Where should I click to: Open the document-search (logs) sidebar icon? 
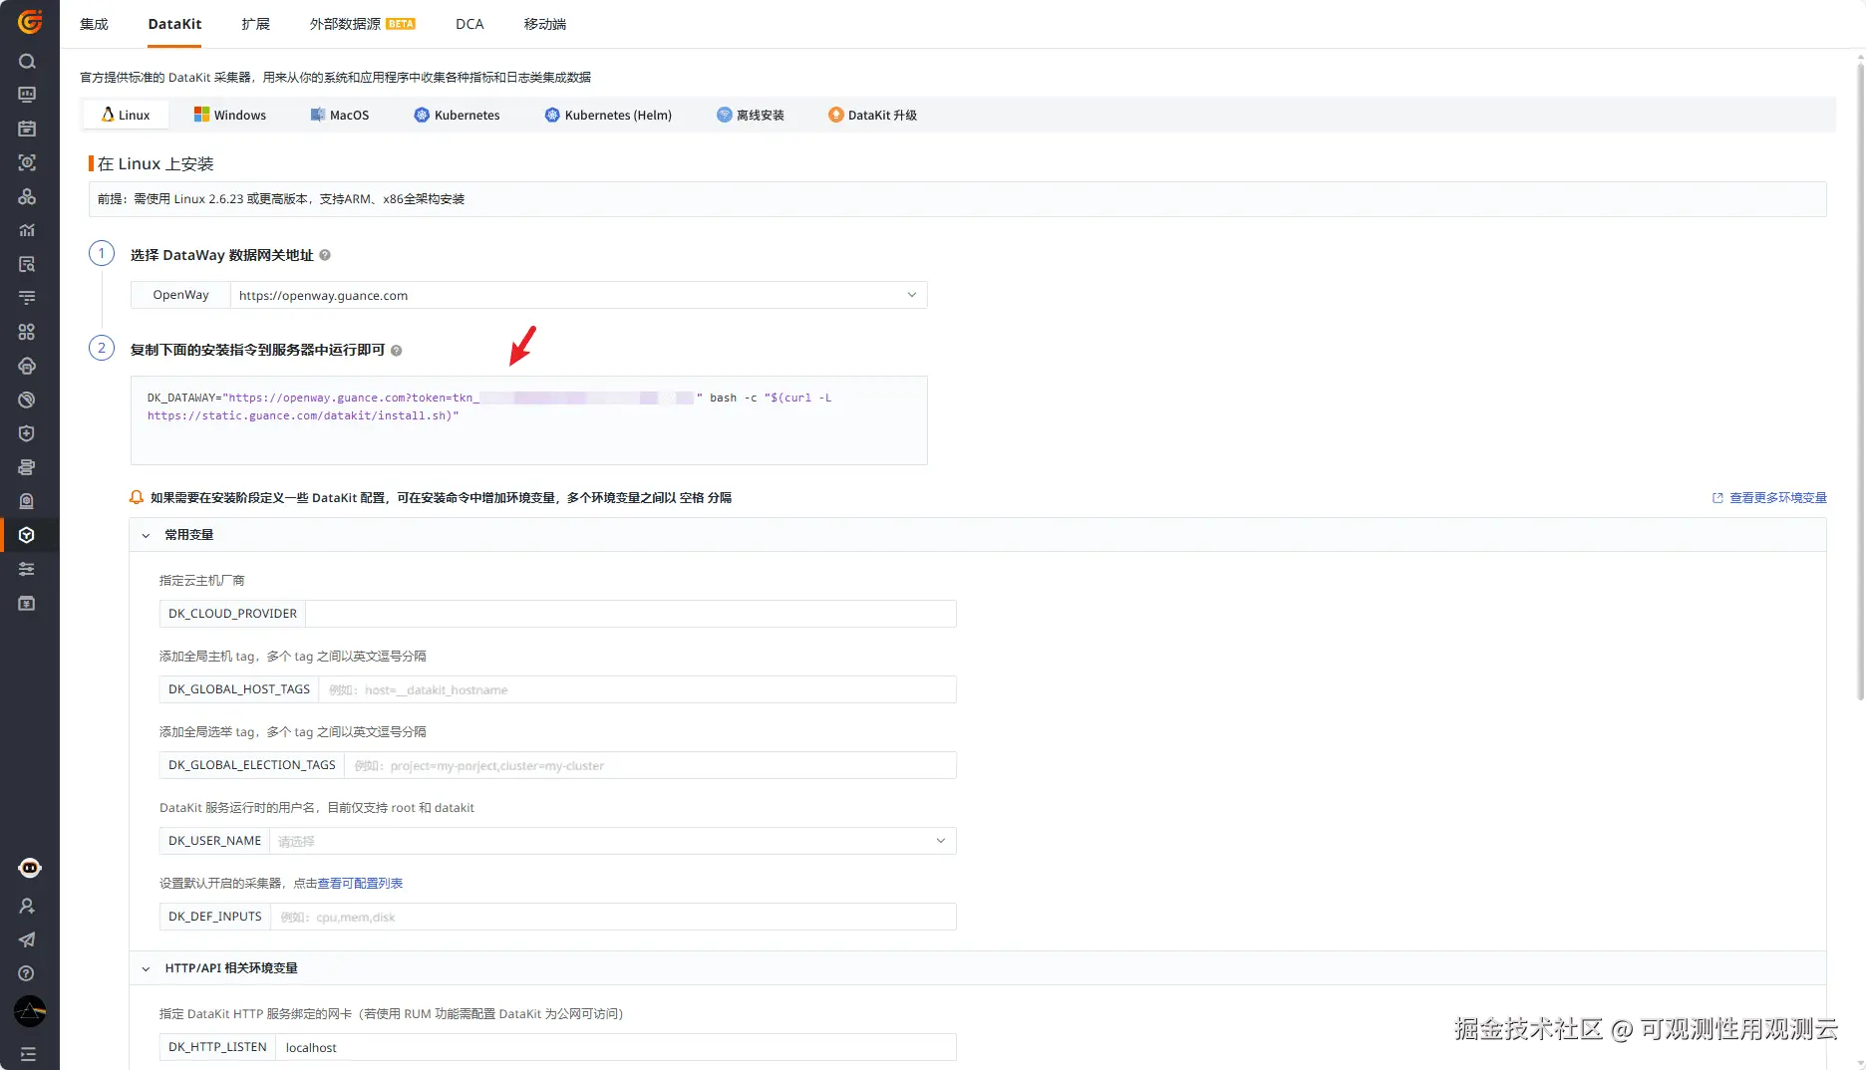[27, 264]
